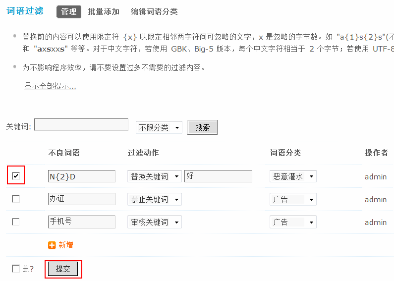The image size is (394, 281).
Task: Toggle the checkbox for the N{2}D row
Action: tap(16, 176)
